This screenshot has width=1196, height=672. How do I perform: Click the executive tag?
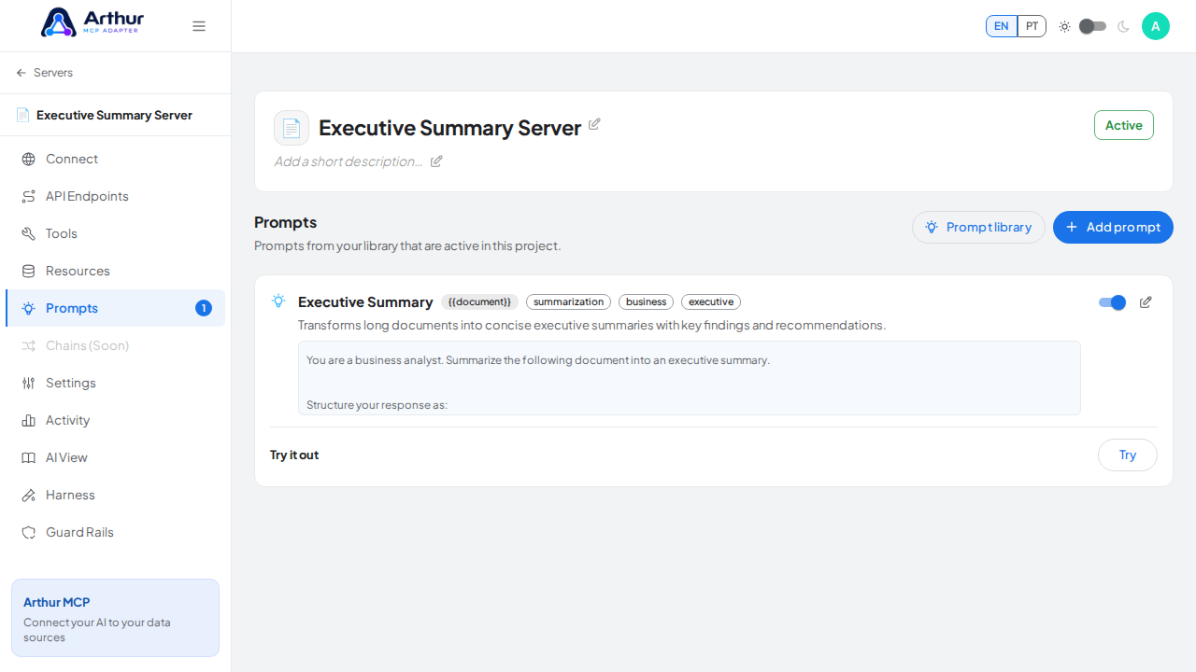click(x=711, y=302)
